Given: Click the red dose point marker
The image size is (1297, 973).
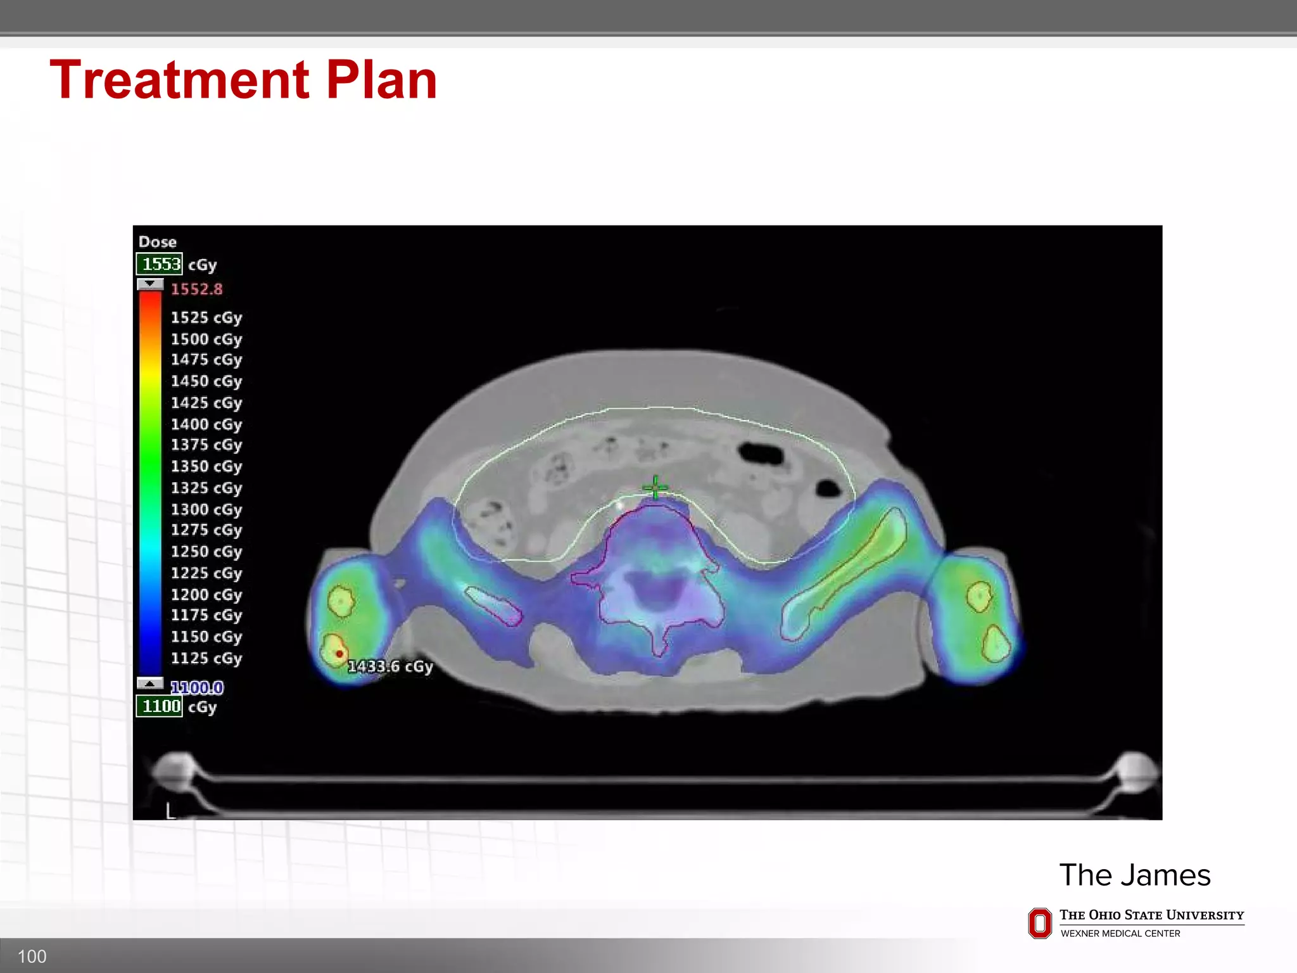Looking at the screenshot, I should [x=340, y=653].
